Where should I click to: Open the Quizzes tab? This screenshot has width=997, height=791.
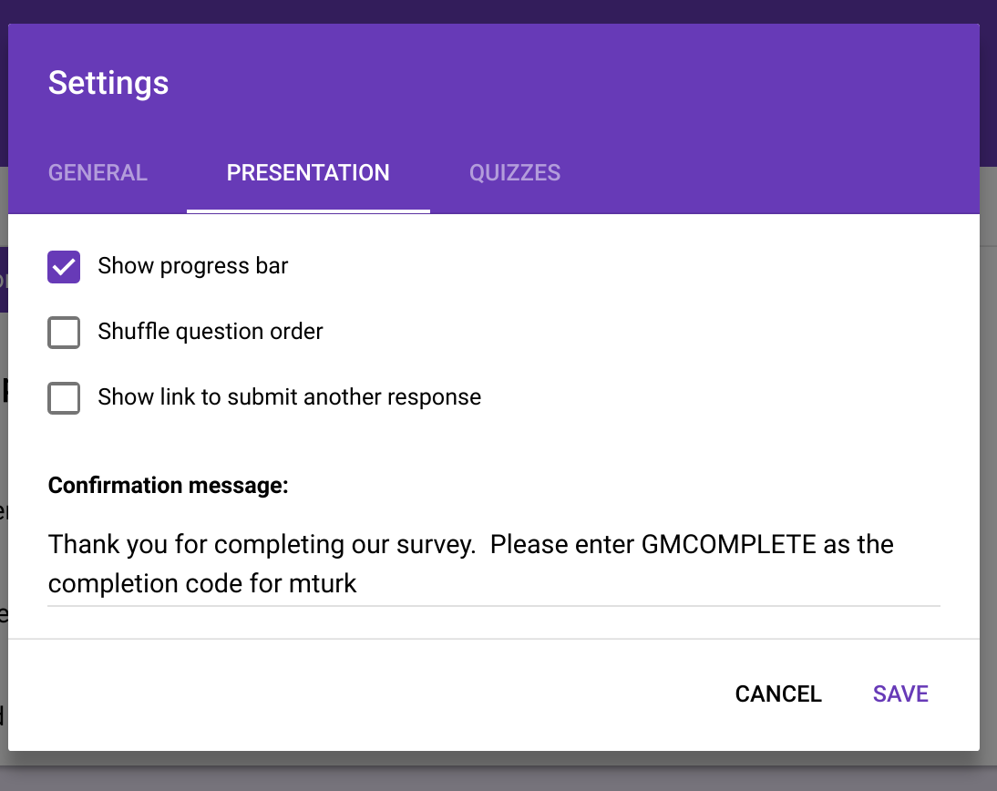515,173
